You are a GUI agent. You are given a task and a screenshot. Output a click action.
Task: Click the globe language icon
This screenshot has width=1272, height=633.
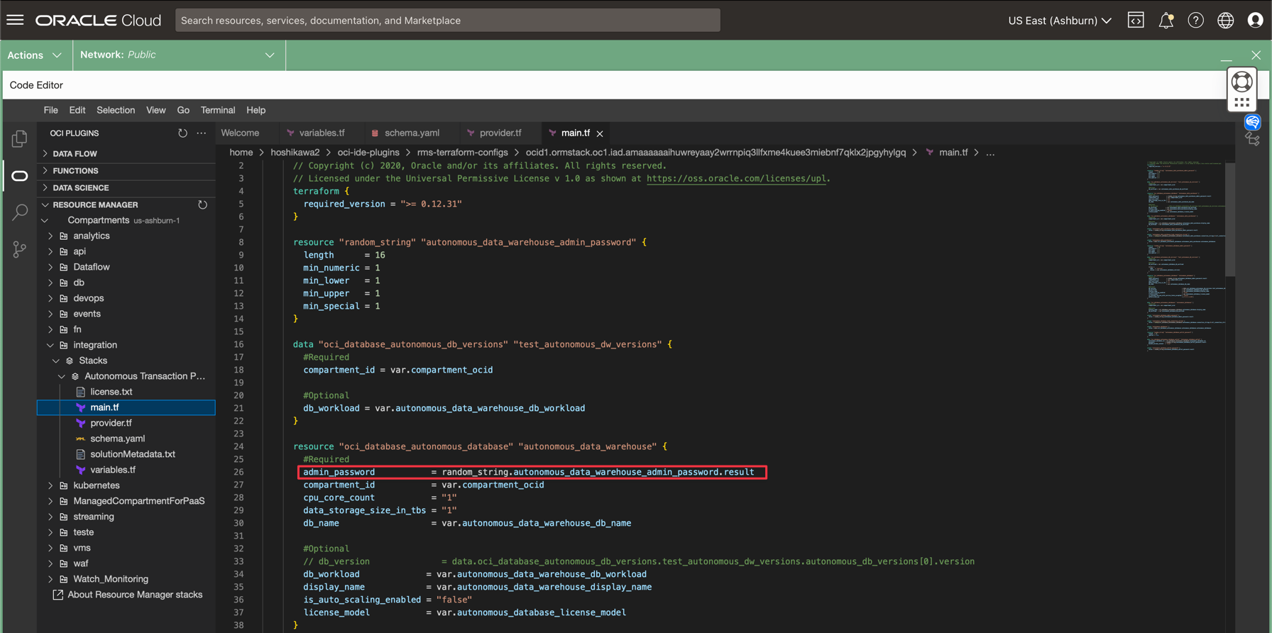click(x=1225, y=21)
